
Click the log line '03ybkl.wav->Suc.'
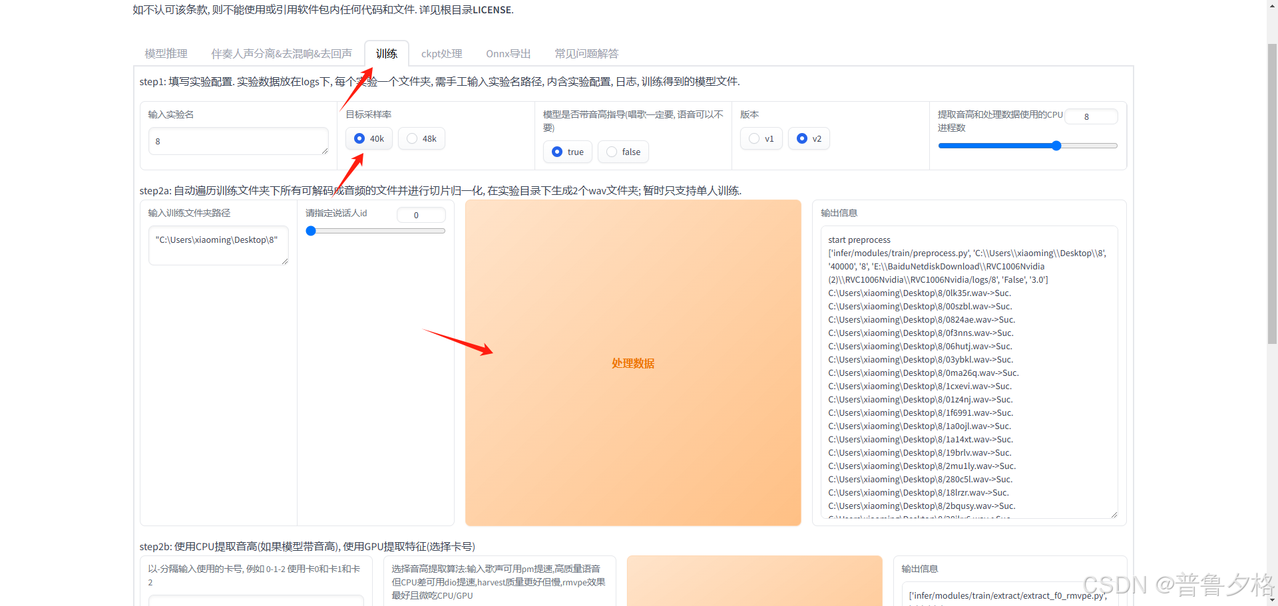tap(921, 359)
